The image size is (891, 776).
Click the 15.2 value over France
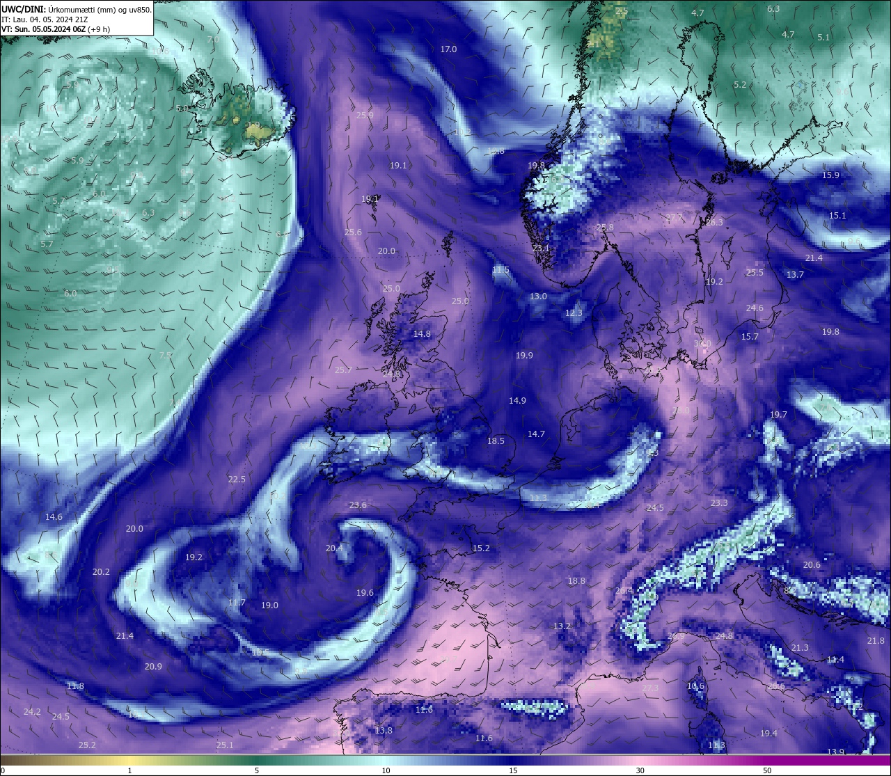481,548
